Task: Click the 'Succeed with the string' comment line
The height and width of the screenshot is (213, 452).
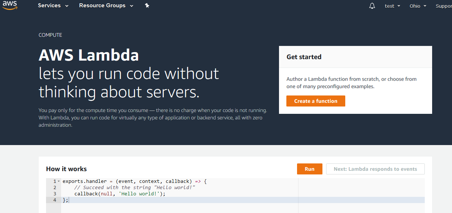Action: pyautogui.click(x=134, y=188)
